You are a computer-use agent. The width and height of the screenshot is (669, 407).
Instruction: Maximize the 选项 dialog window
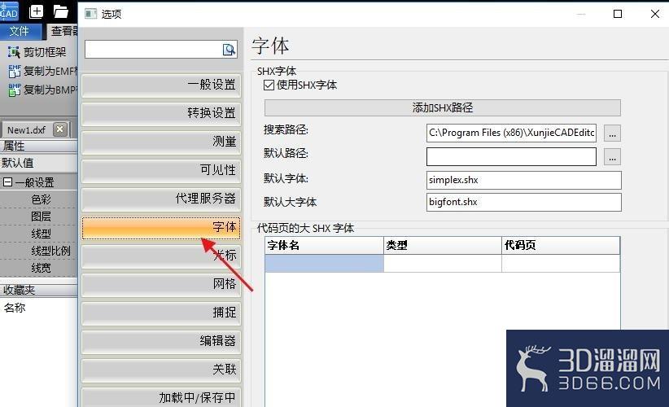(x=618, y=14)
